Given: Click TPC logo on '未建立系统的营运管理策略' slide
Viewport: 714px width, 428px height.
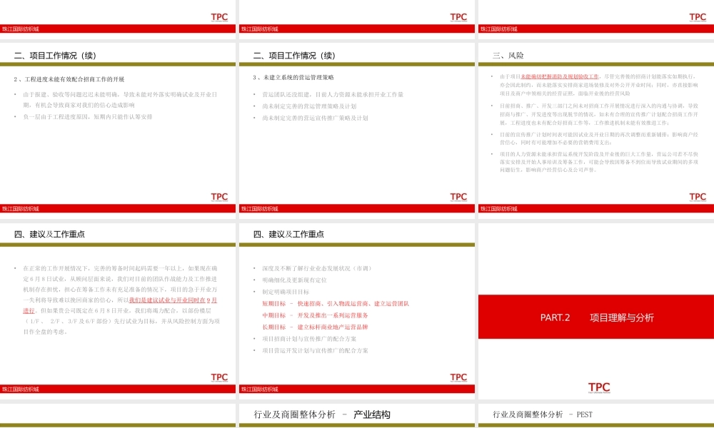Looking at the screenshot, I should [x=458, y=197].
